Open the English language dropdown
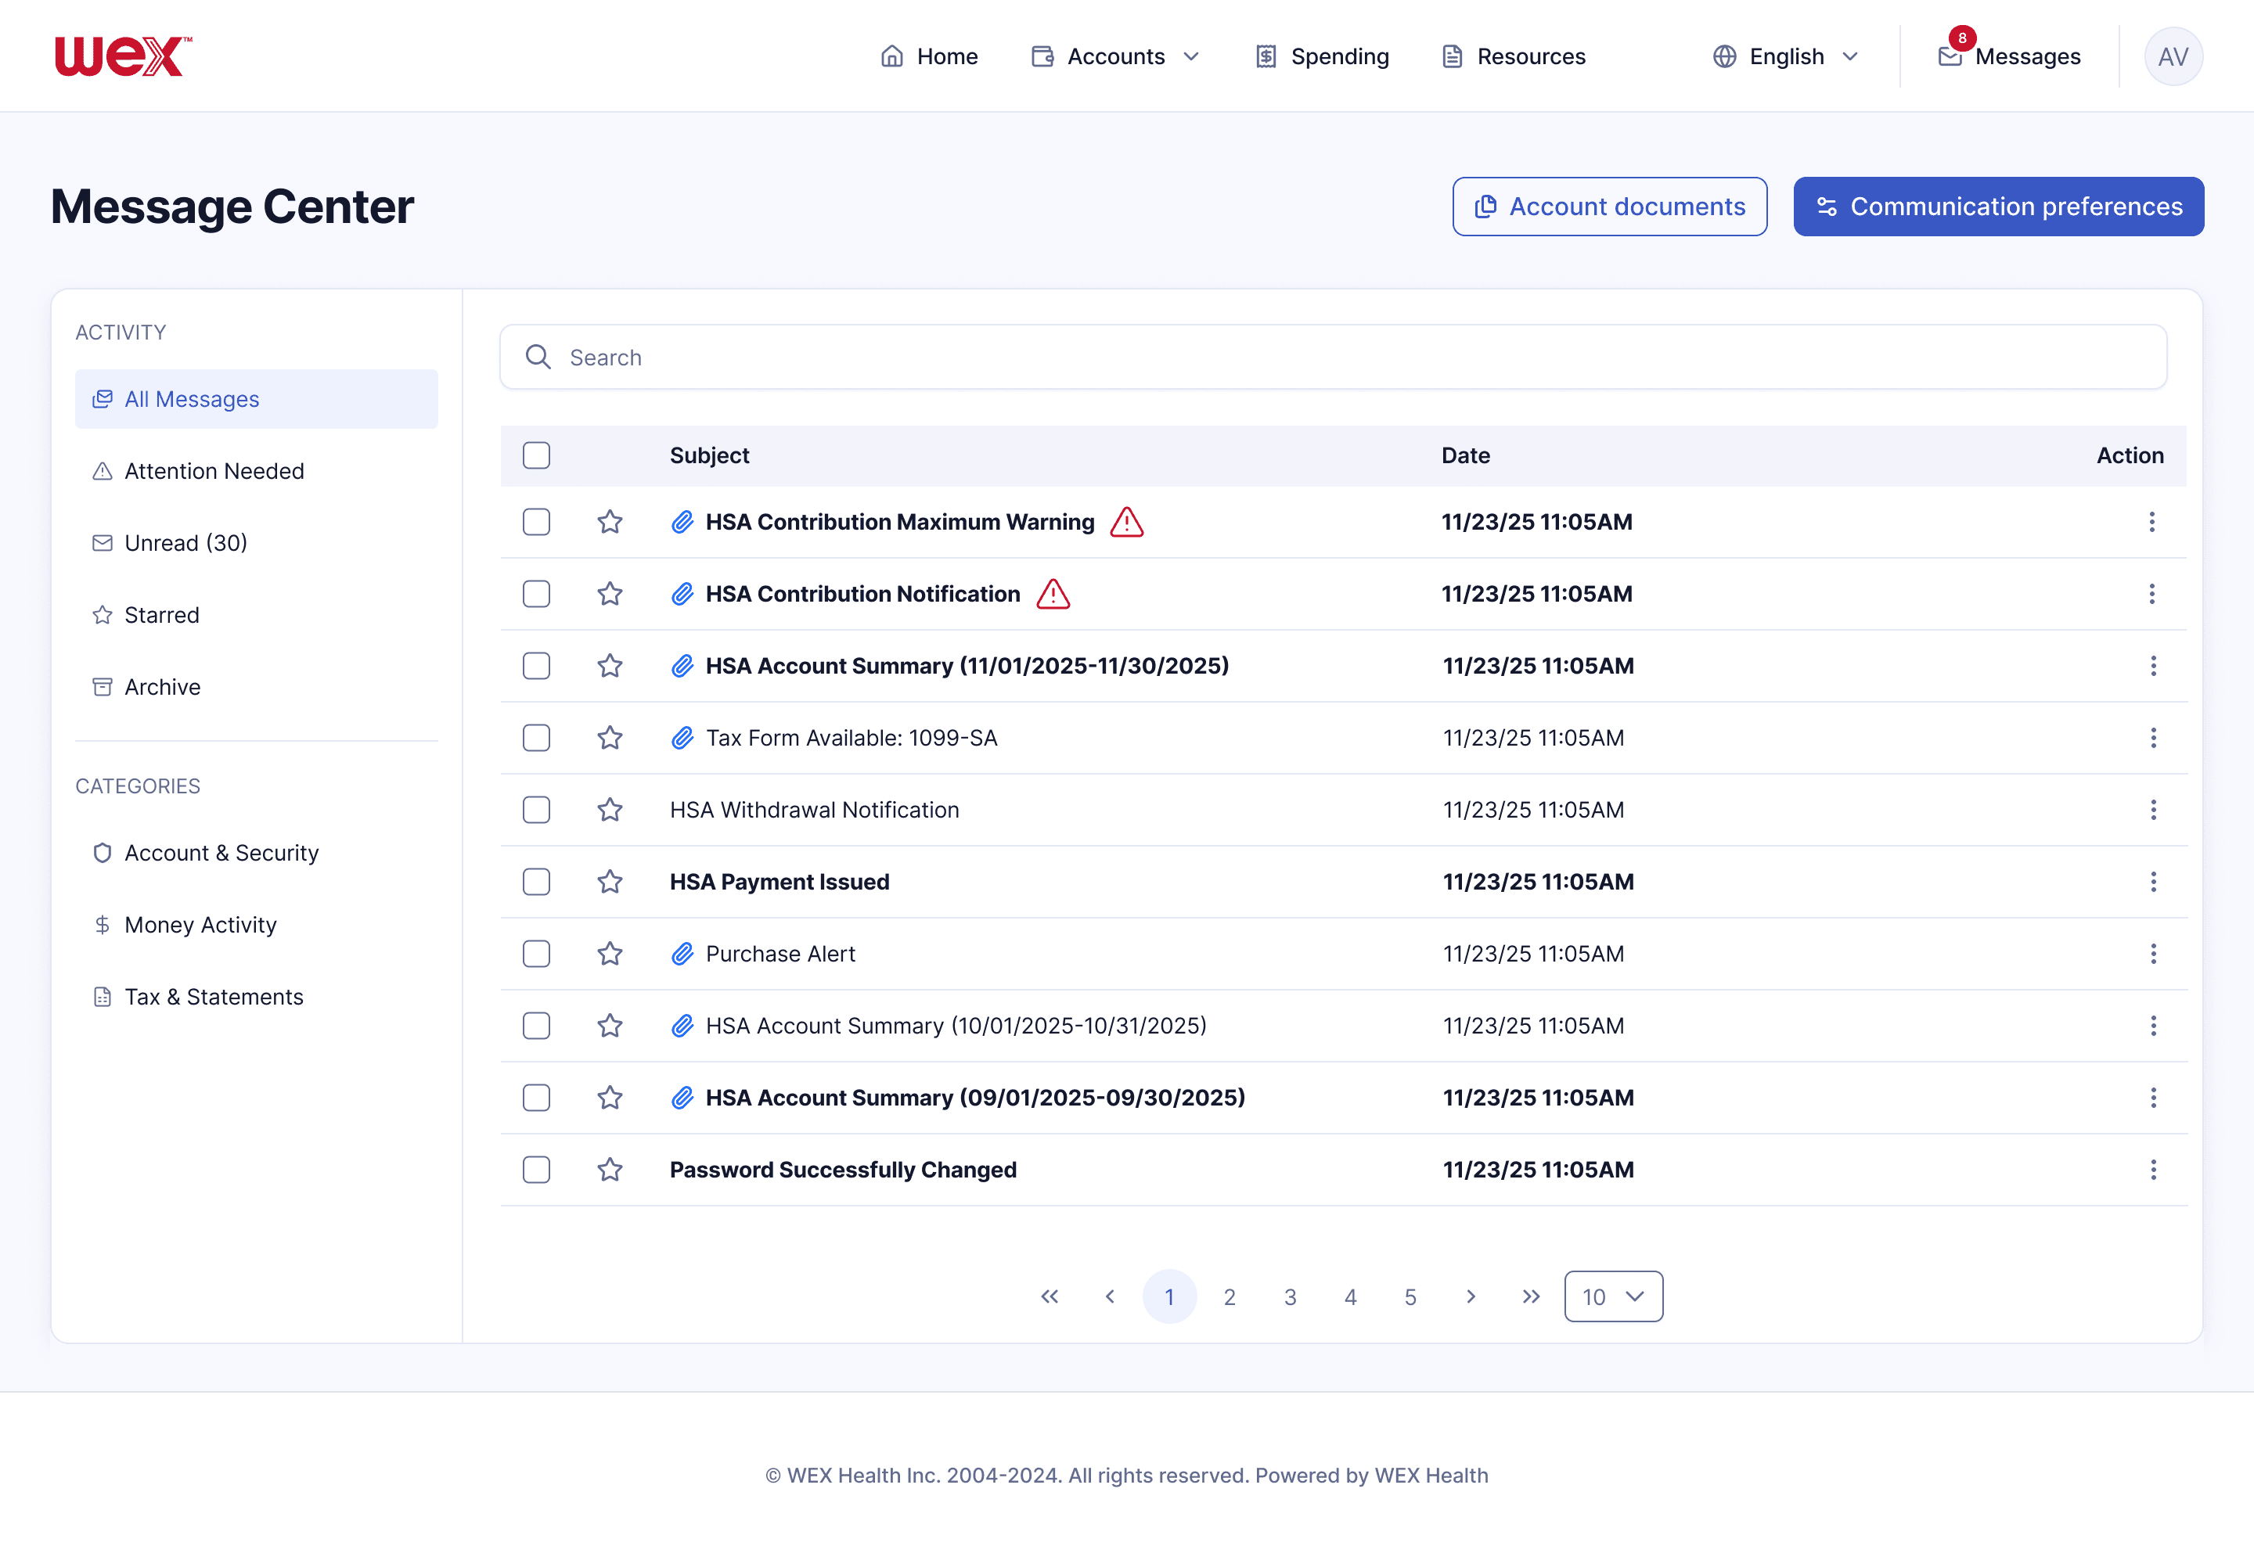2254x1546 pixels. (x=1785, y=56)
